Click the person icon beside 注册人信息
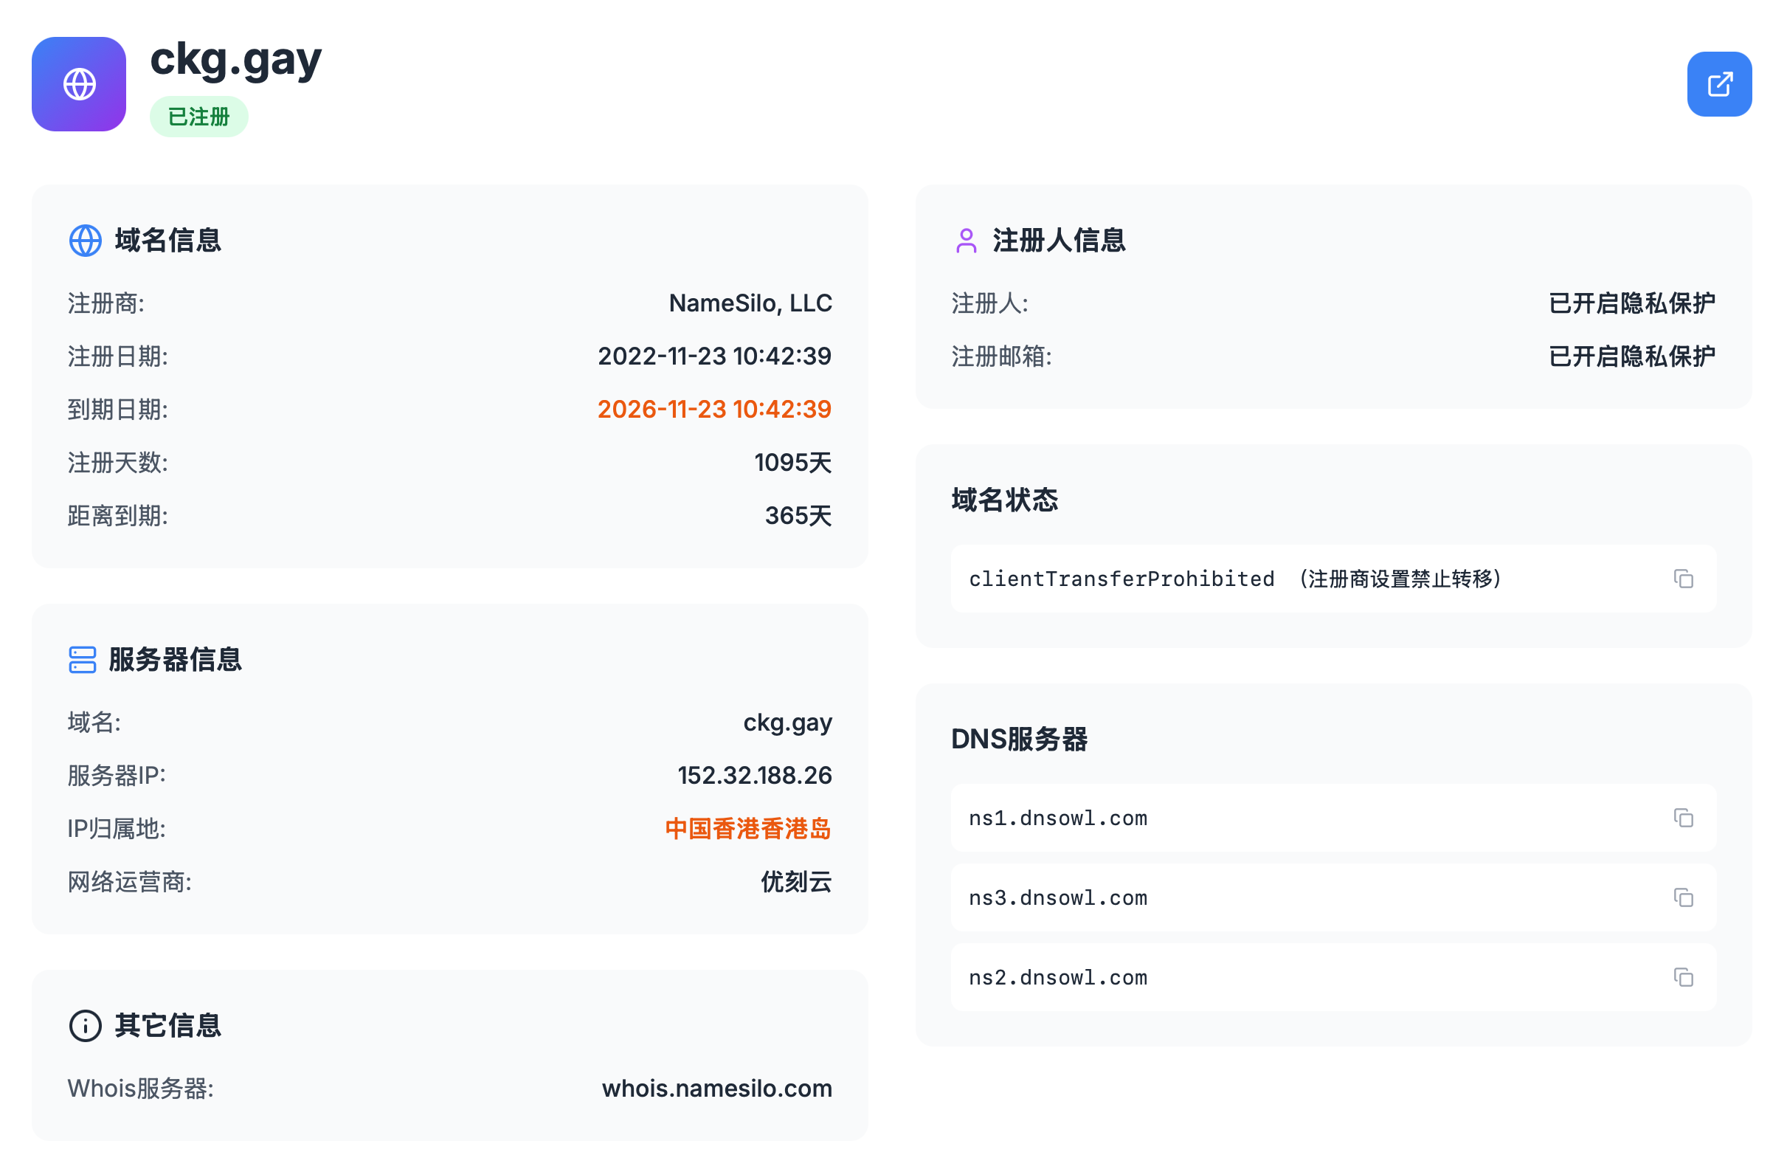1787x1172 pixels. click(967, 241)
